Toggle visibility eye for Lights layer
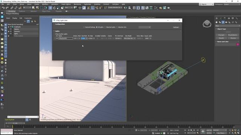This screenshot has width=241, height=135. [x=11, y=34]
